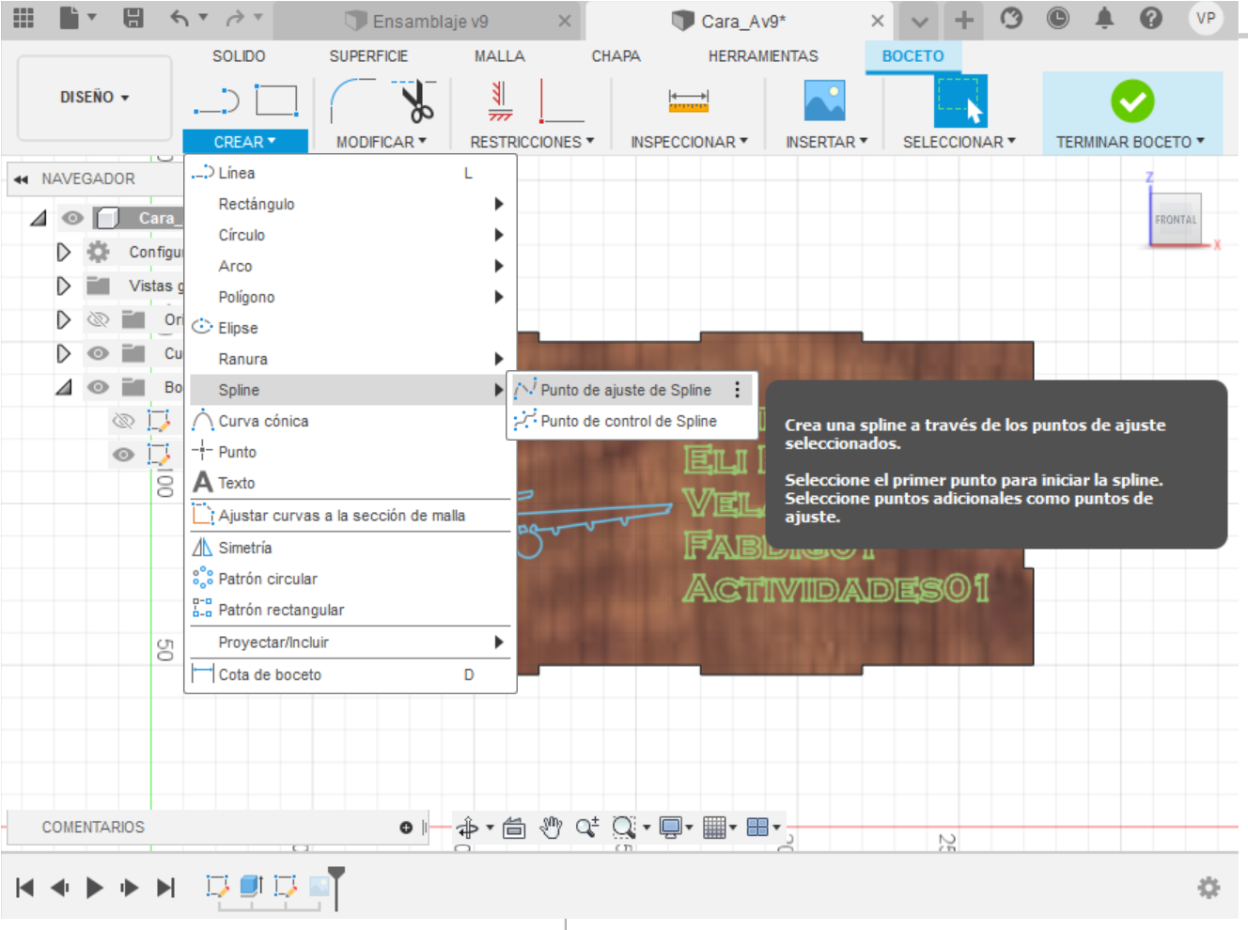Select the Perpendicular constraint icon
The width and height of the screenshot is (1248, 930).
(561, 101)
